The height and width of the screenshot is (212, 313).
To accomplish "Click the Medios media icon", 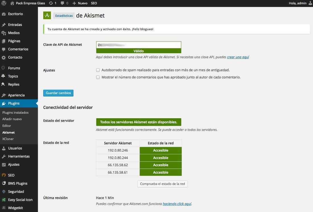I will click(x=4, y=33).
